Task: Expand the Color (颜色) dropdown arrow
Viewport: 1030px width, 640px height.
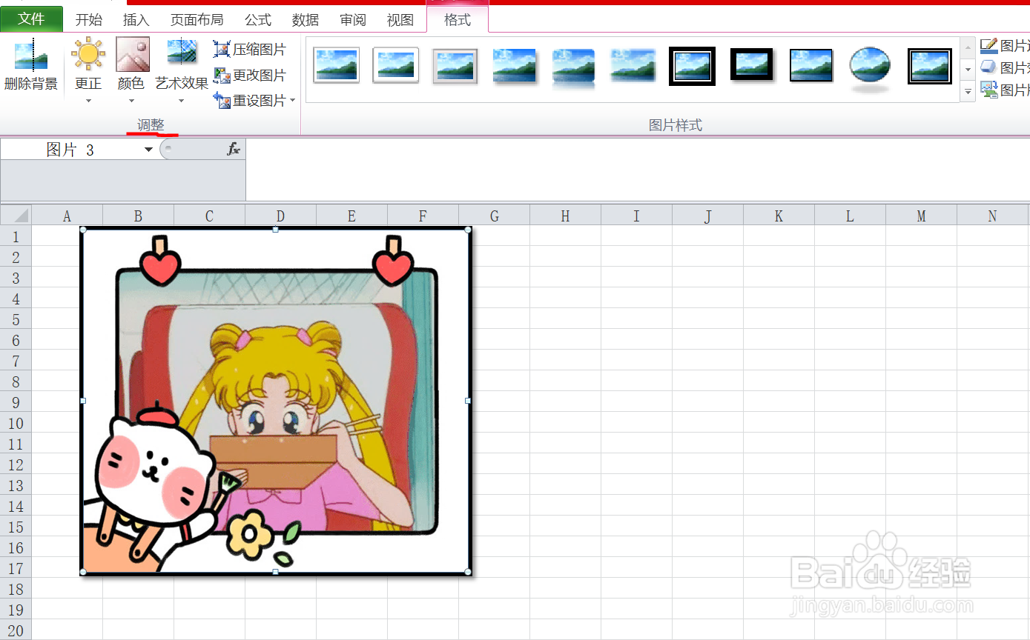Action: (x=132, y=101)
